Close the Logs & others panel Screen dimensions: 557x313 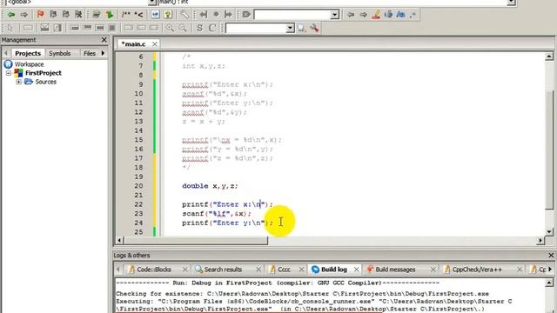pos(551,255)
